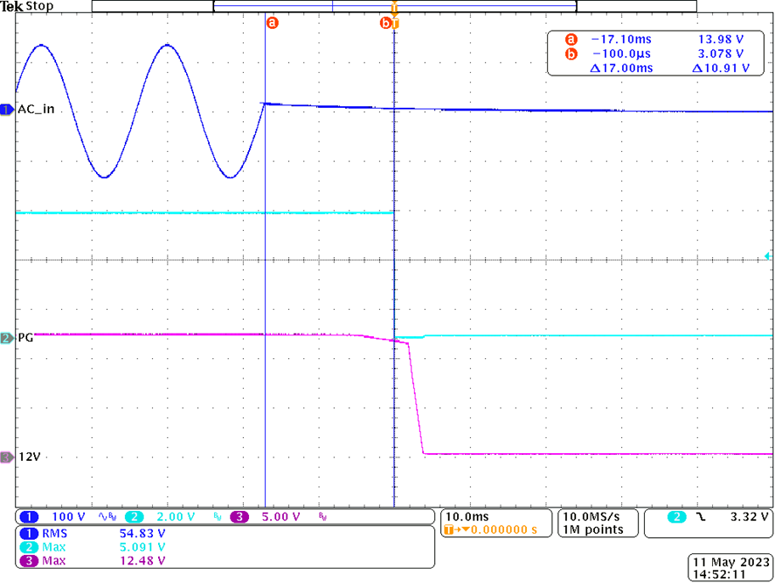Click cursor b icon in readout box
775x583 pixels.
571,53
